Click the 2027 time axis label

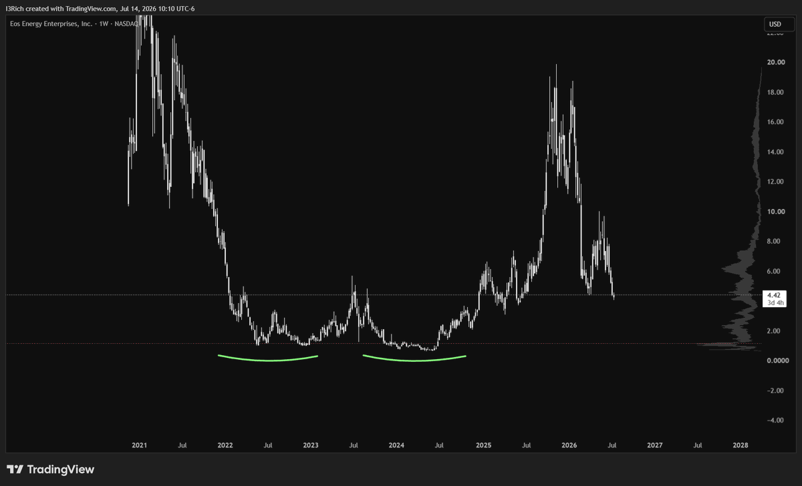[x=655, y=445]
